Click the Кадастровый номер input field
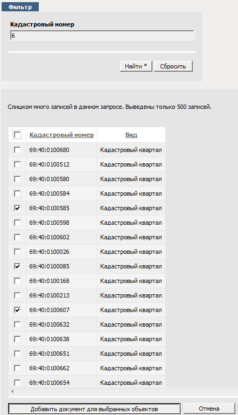This screenshot has width=238, height=415. (x=102, y=36)
